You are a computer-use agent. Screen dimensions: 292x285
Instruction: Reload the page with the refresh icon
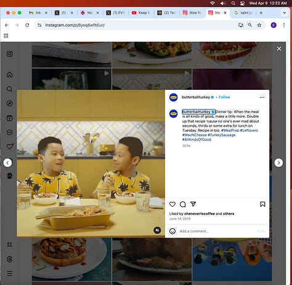click(27, 25)
